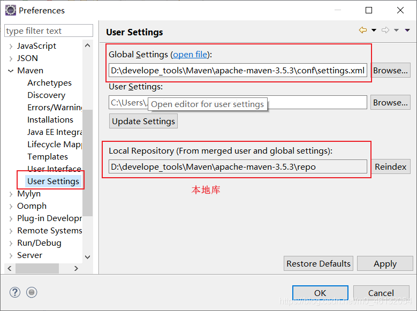
Task: Select Discovery under Maven
Action: coord(46,95)
